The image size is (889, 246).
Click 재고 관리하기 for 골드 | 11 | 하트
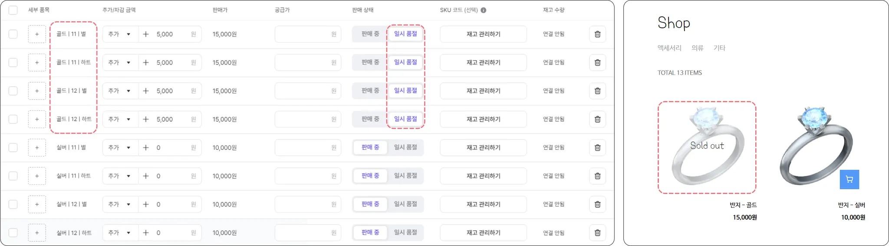(483, 62)
